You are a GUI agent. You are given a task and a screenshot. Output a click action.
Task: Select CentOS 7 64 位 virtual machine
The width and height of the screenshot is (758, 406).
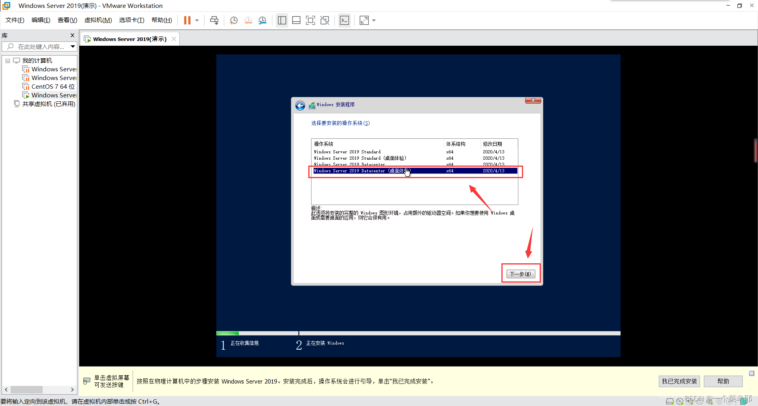[53, 86]
